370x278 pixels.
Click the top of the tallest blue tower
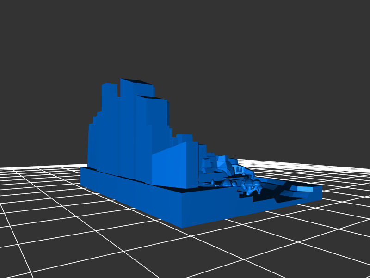point(135,81)
